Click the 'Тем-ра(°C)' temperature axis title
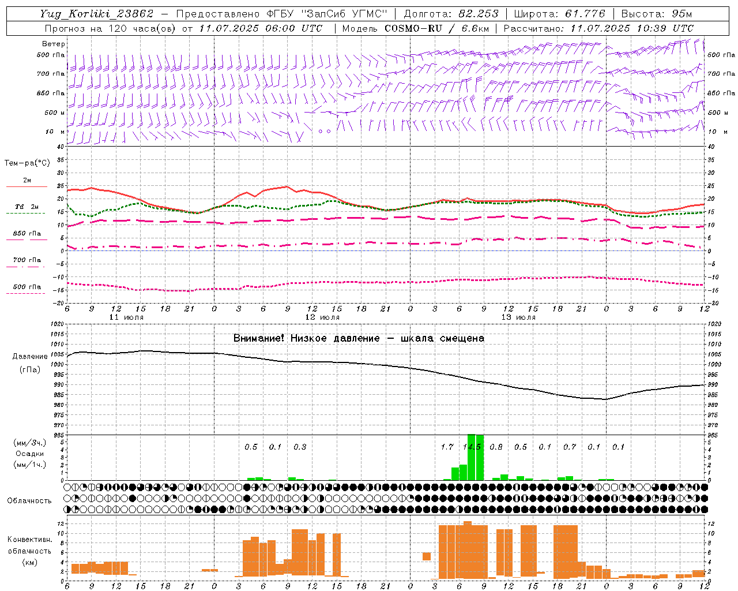This screenshot has width=738, height=591. tap(27, 163)
